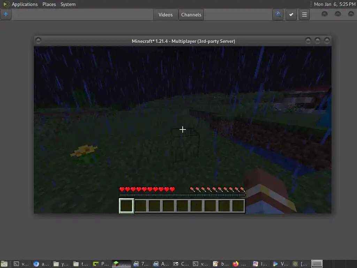The height and width of the screenshot is (268, 357).
Task: Click the Show Desktop taskbar icon
Action: click(x=4, y=264)
